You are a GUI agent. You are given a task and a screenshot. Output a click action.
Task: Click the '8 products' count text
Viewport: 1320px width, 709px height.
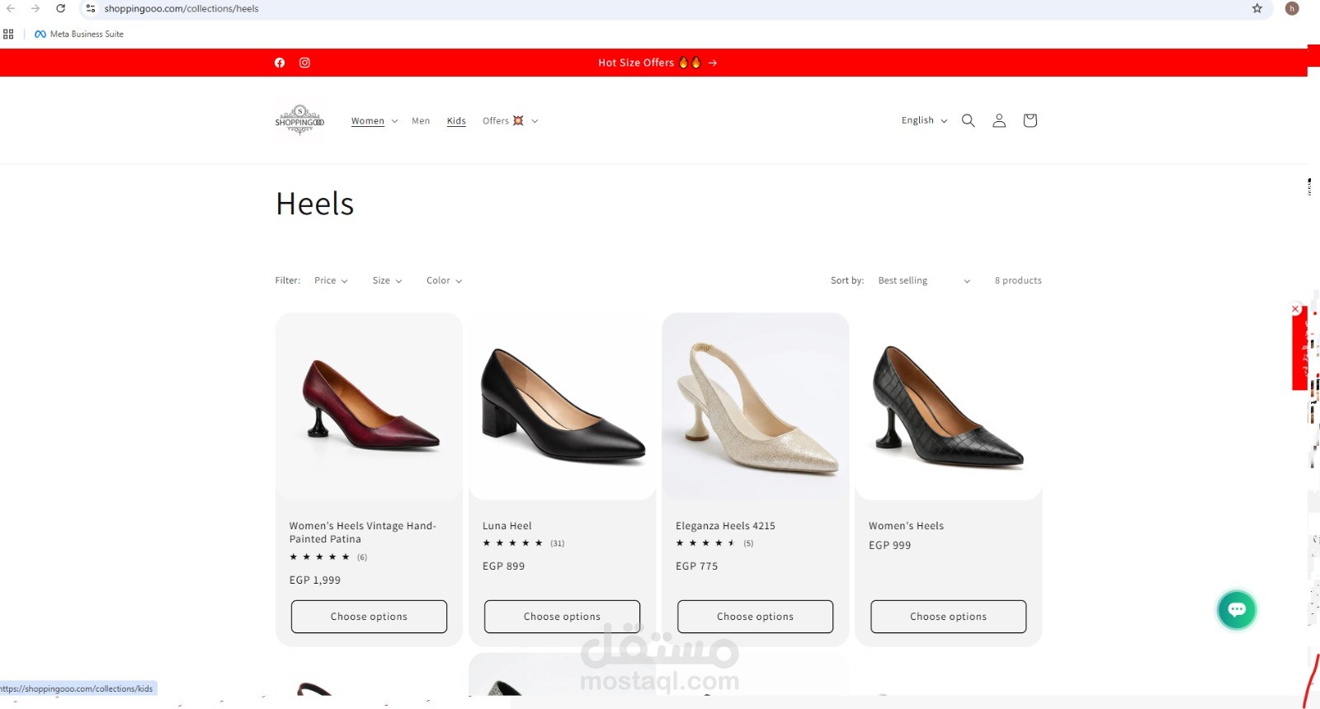click(1018, 281)
